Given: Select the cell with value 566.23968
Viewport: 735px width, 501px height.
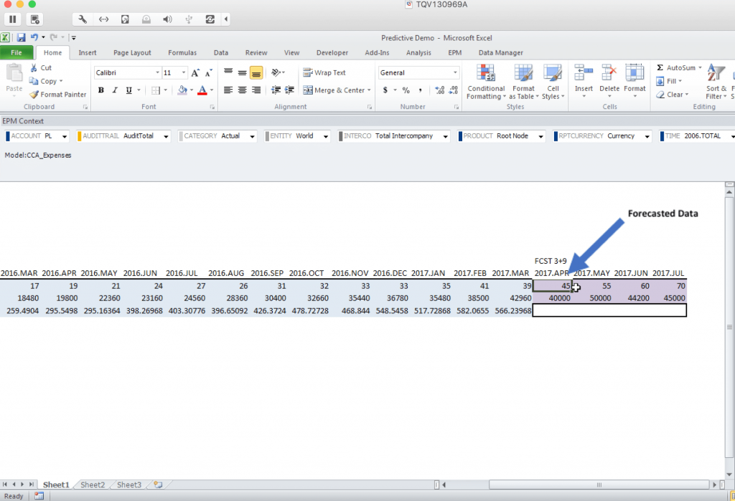Looking at the screenshot, I should click(511, 311).
